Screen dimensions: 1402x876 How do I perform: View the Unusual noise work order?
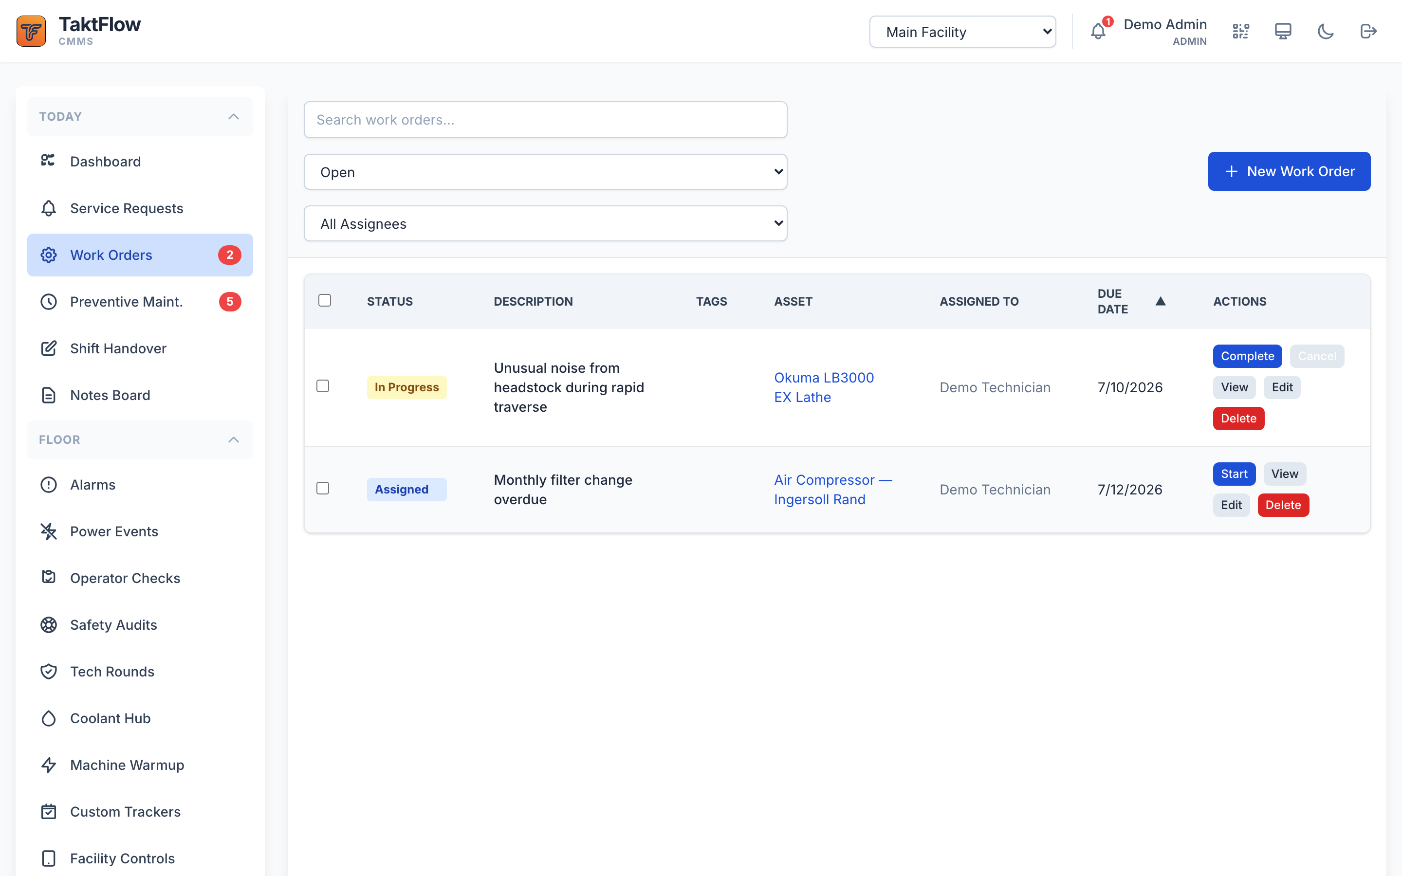[1234, 387]
